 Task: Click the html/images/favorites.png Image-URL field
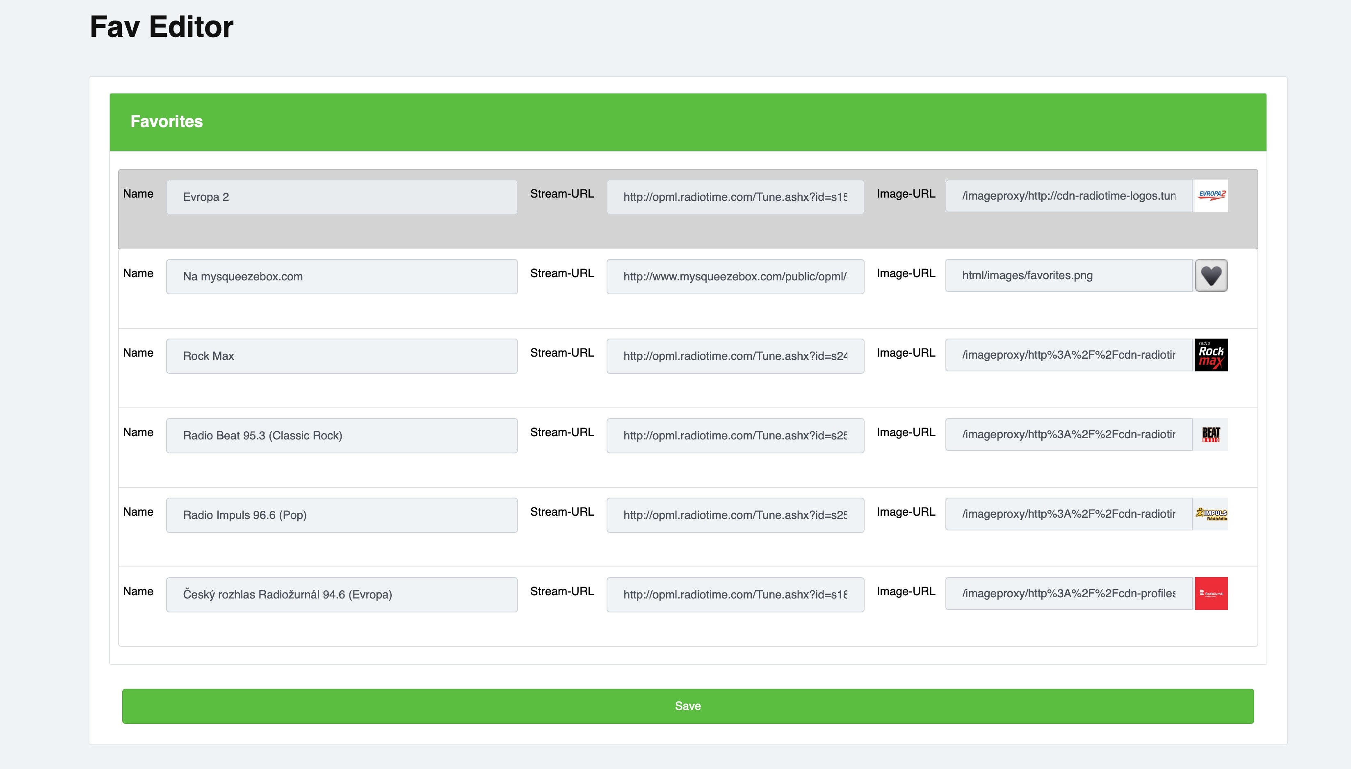pos(1068,275)
